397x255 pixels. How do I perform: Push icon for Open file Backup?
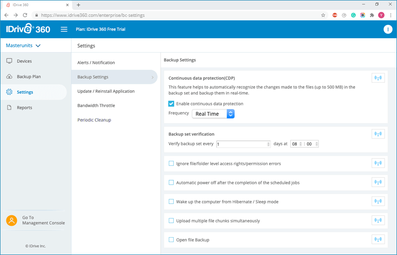point(378,239)
